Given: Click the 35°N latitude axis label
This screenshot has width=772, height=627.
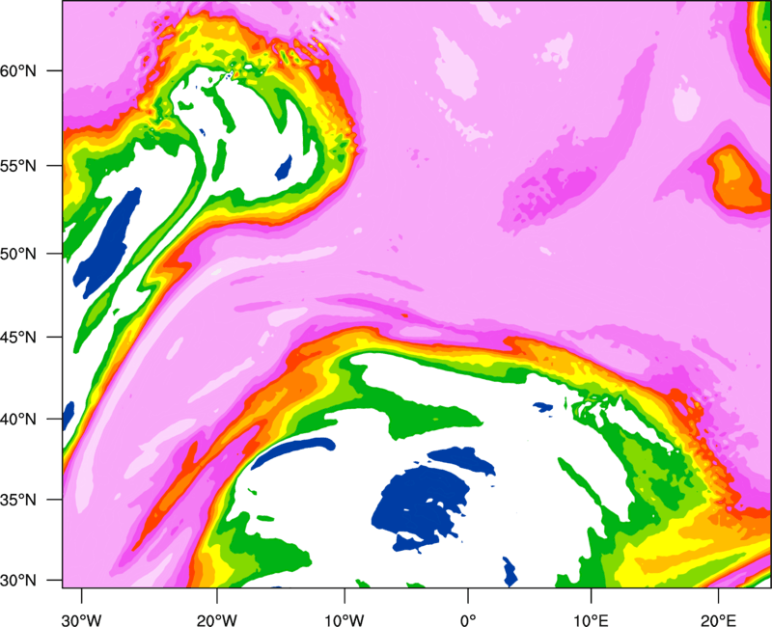Looking at the screenshot, I should [18, 500].
